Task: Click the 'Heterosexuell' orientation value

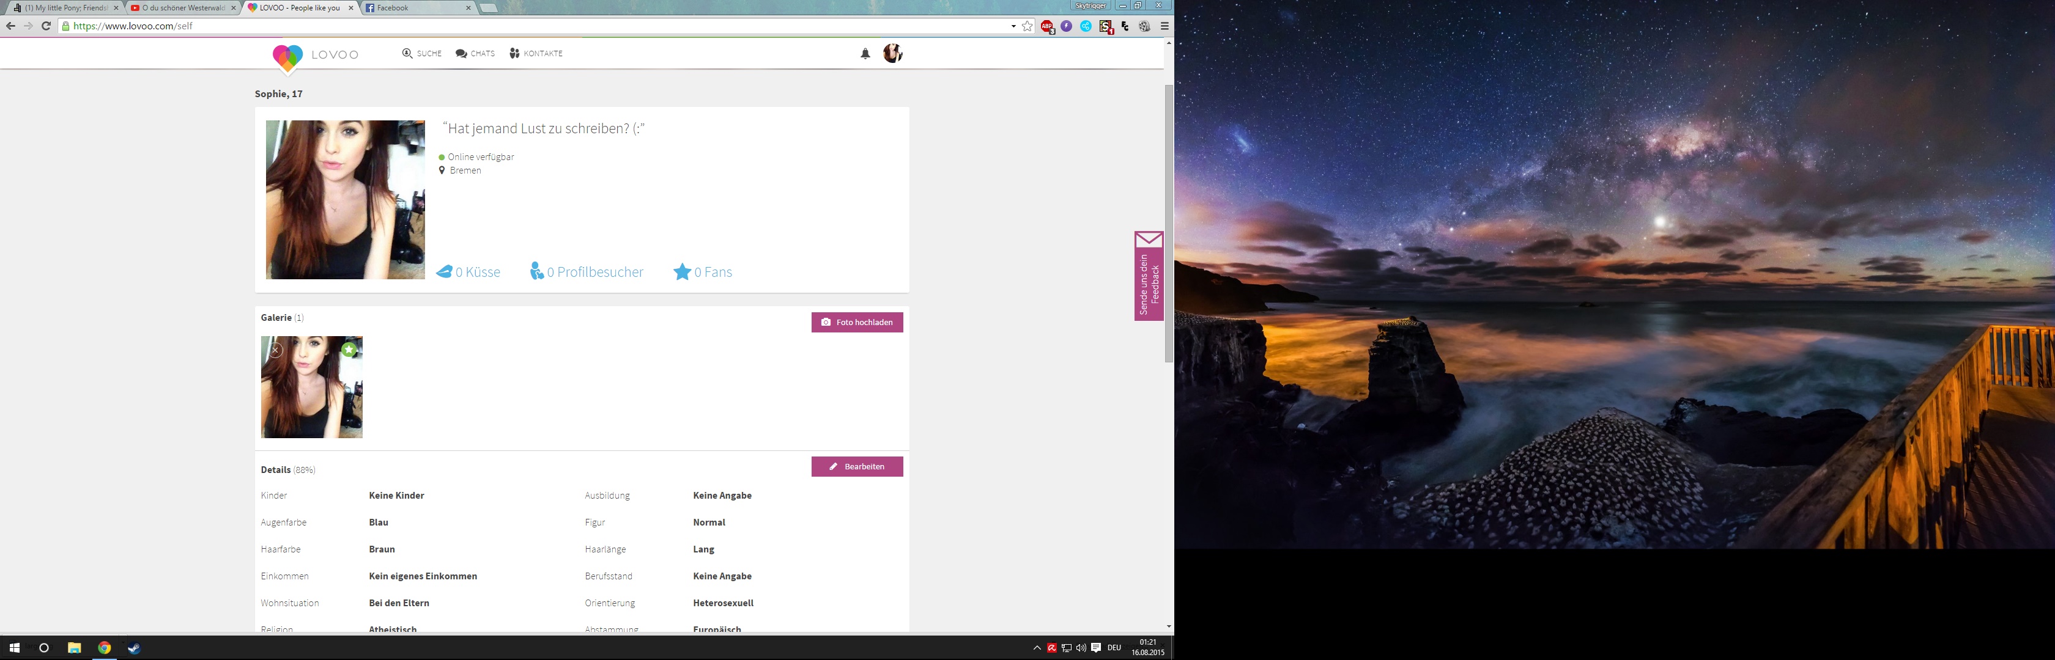Action: click(724, 603)
